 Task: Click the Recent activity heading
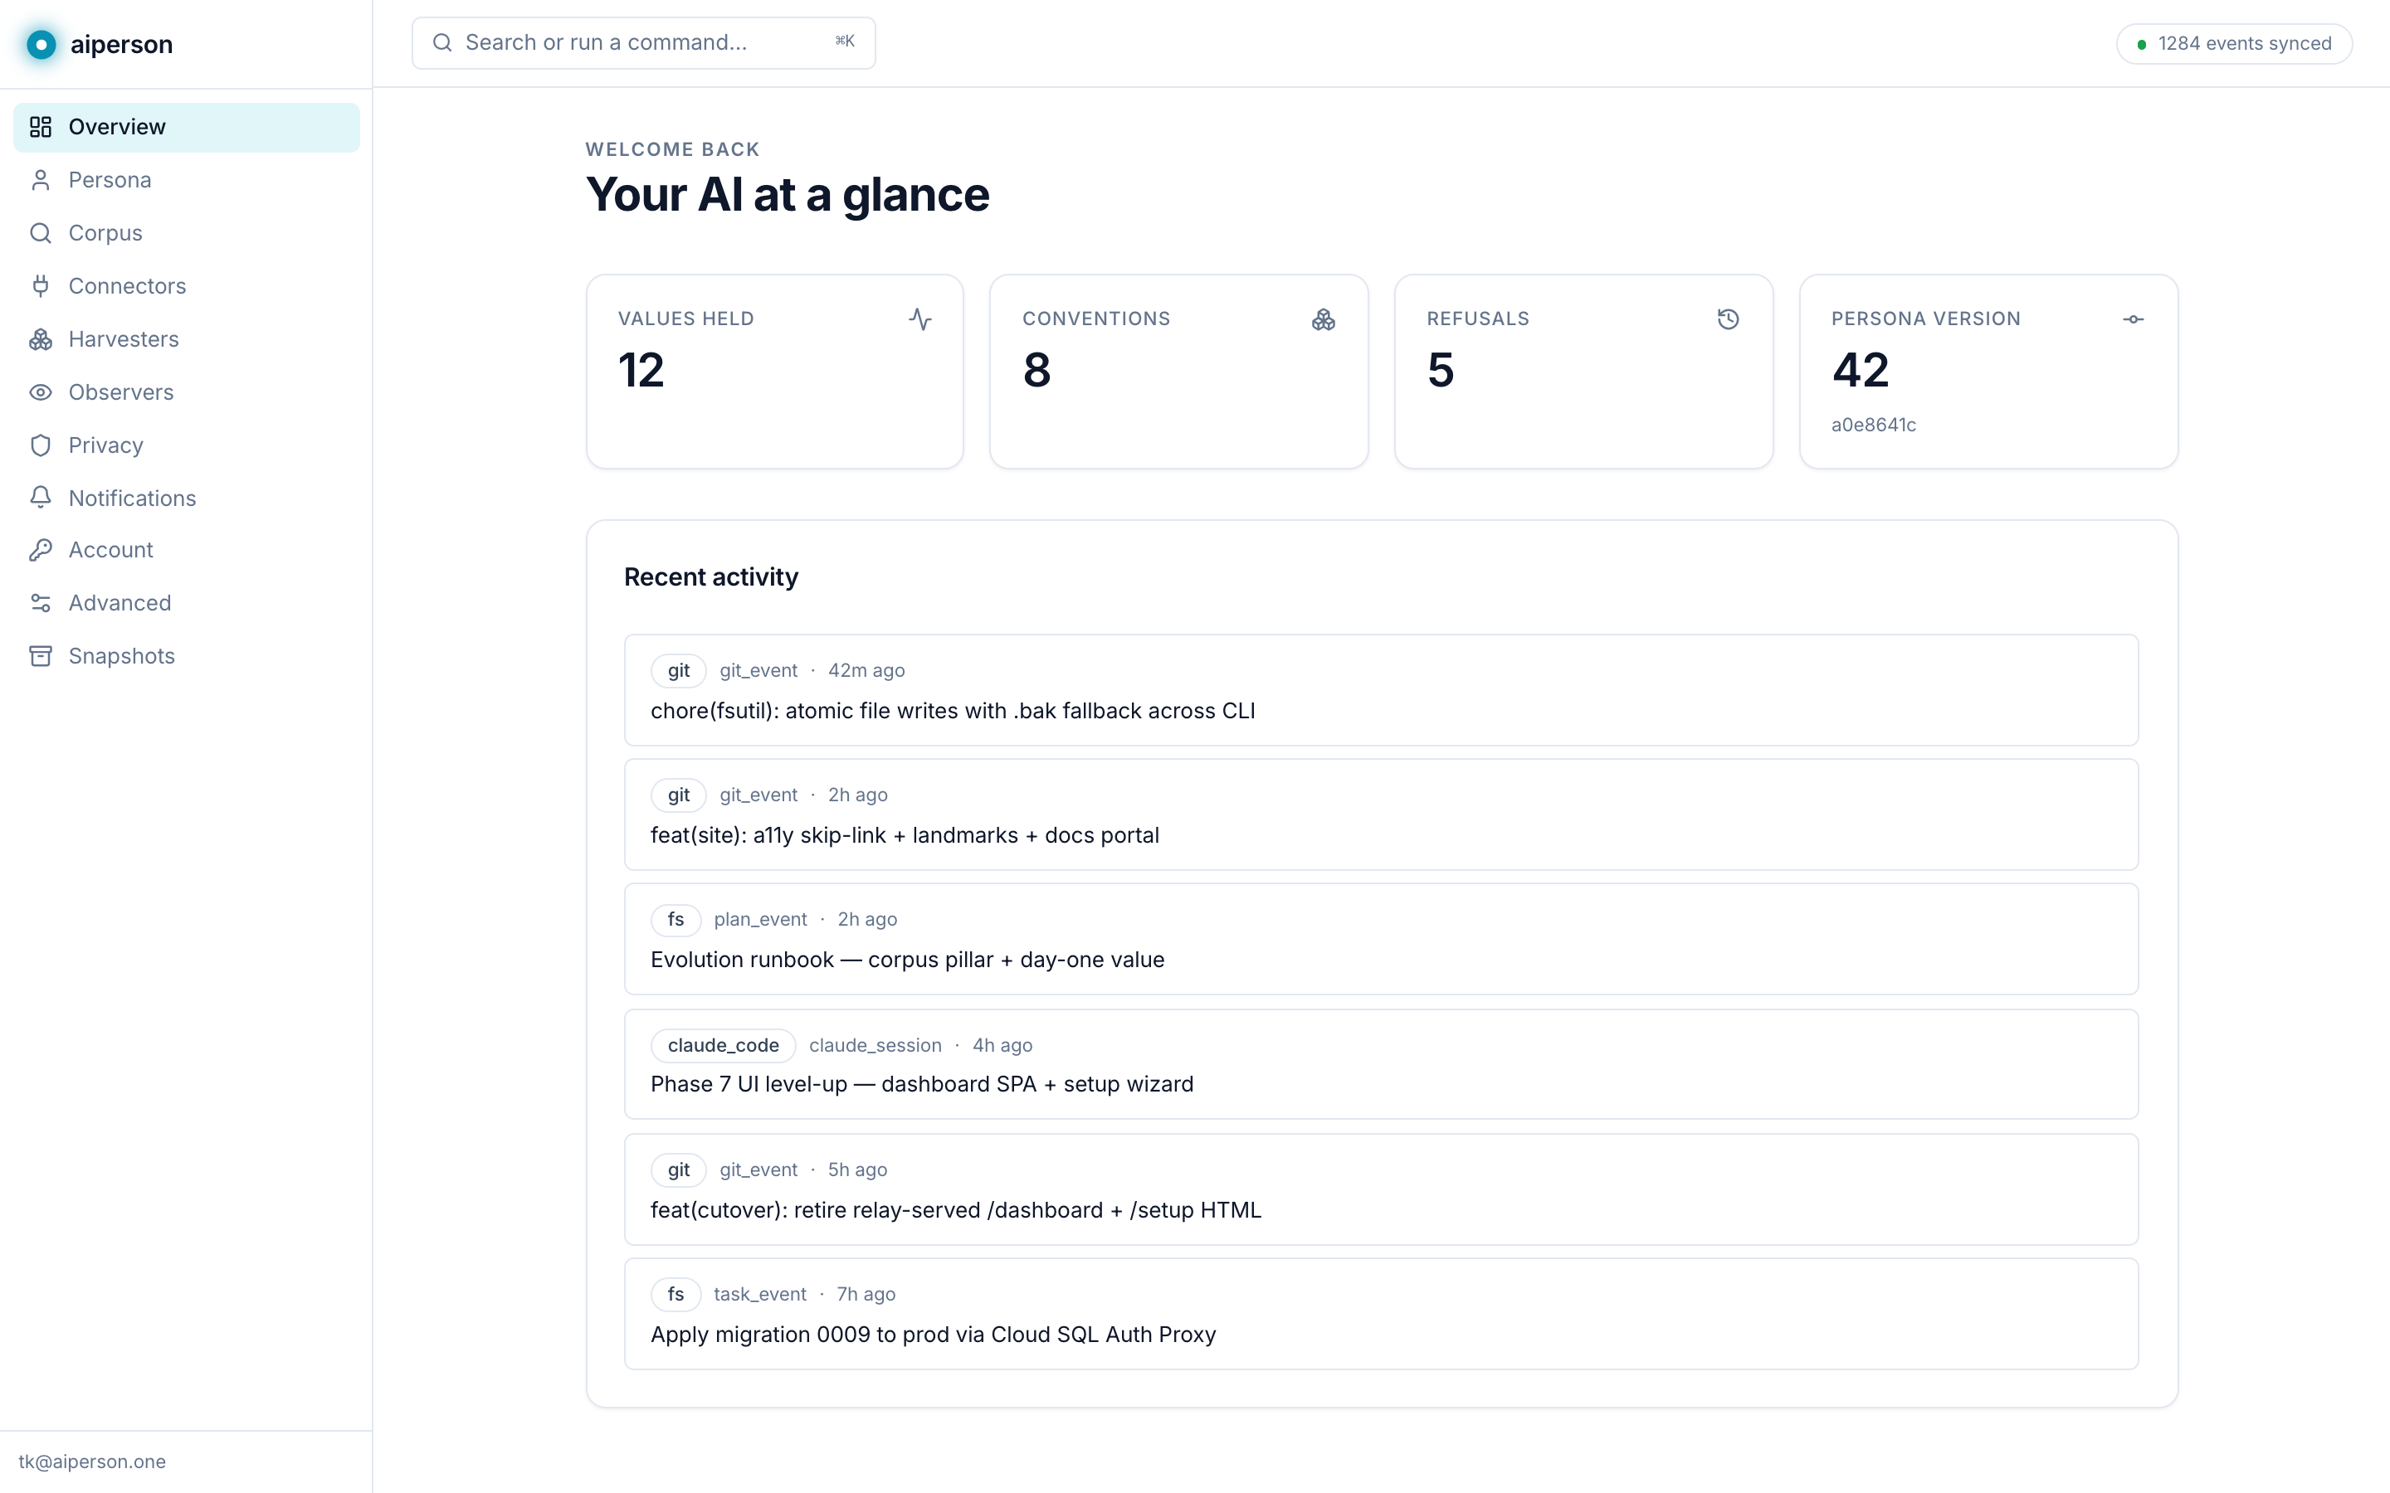point(711,576)
